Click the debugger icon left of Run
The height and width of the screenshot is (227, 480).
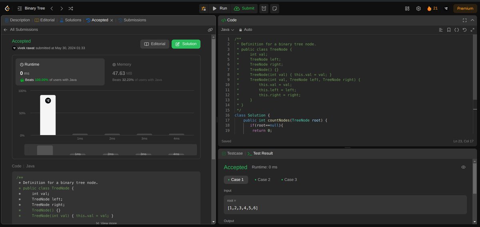204,8
